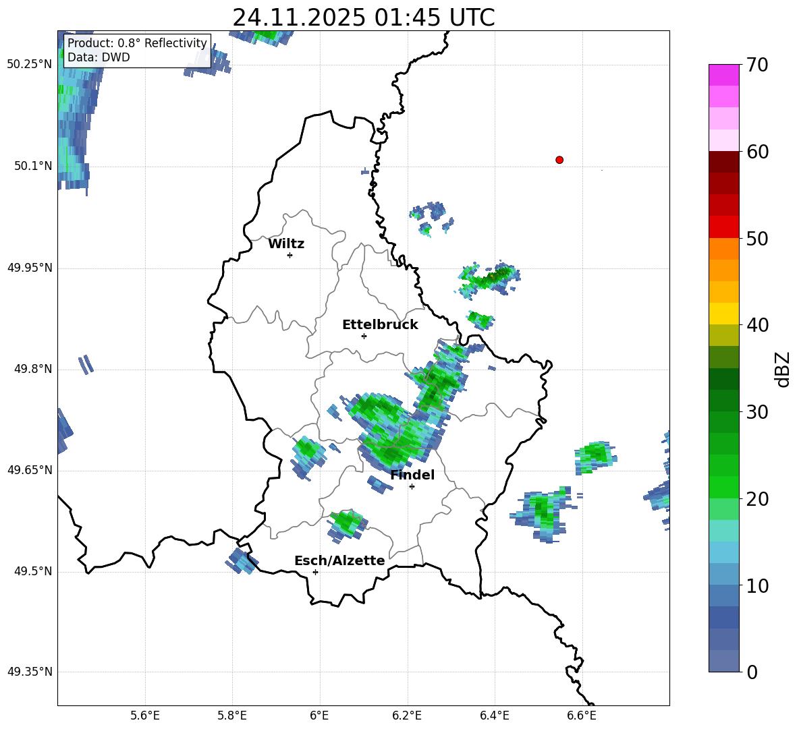The height and width of the screenshot is (729, 799).
Task: Click the colorbar tick label 10
Action: pos(757,585)
